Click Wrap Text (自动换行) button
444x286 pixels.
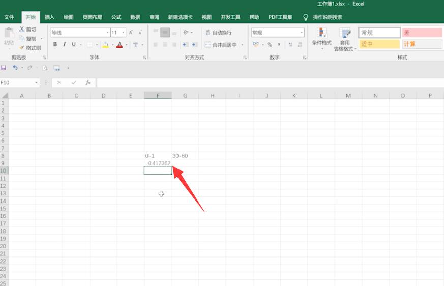pos(219,32)
